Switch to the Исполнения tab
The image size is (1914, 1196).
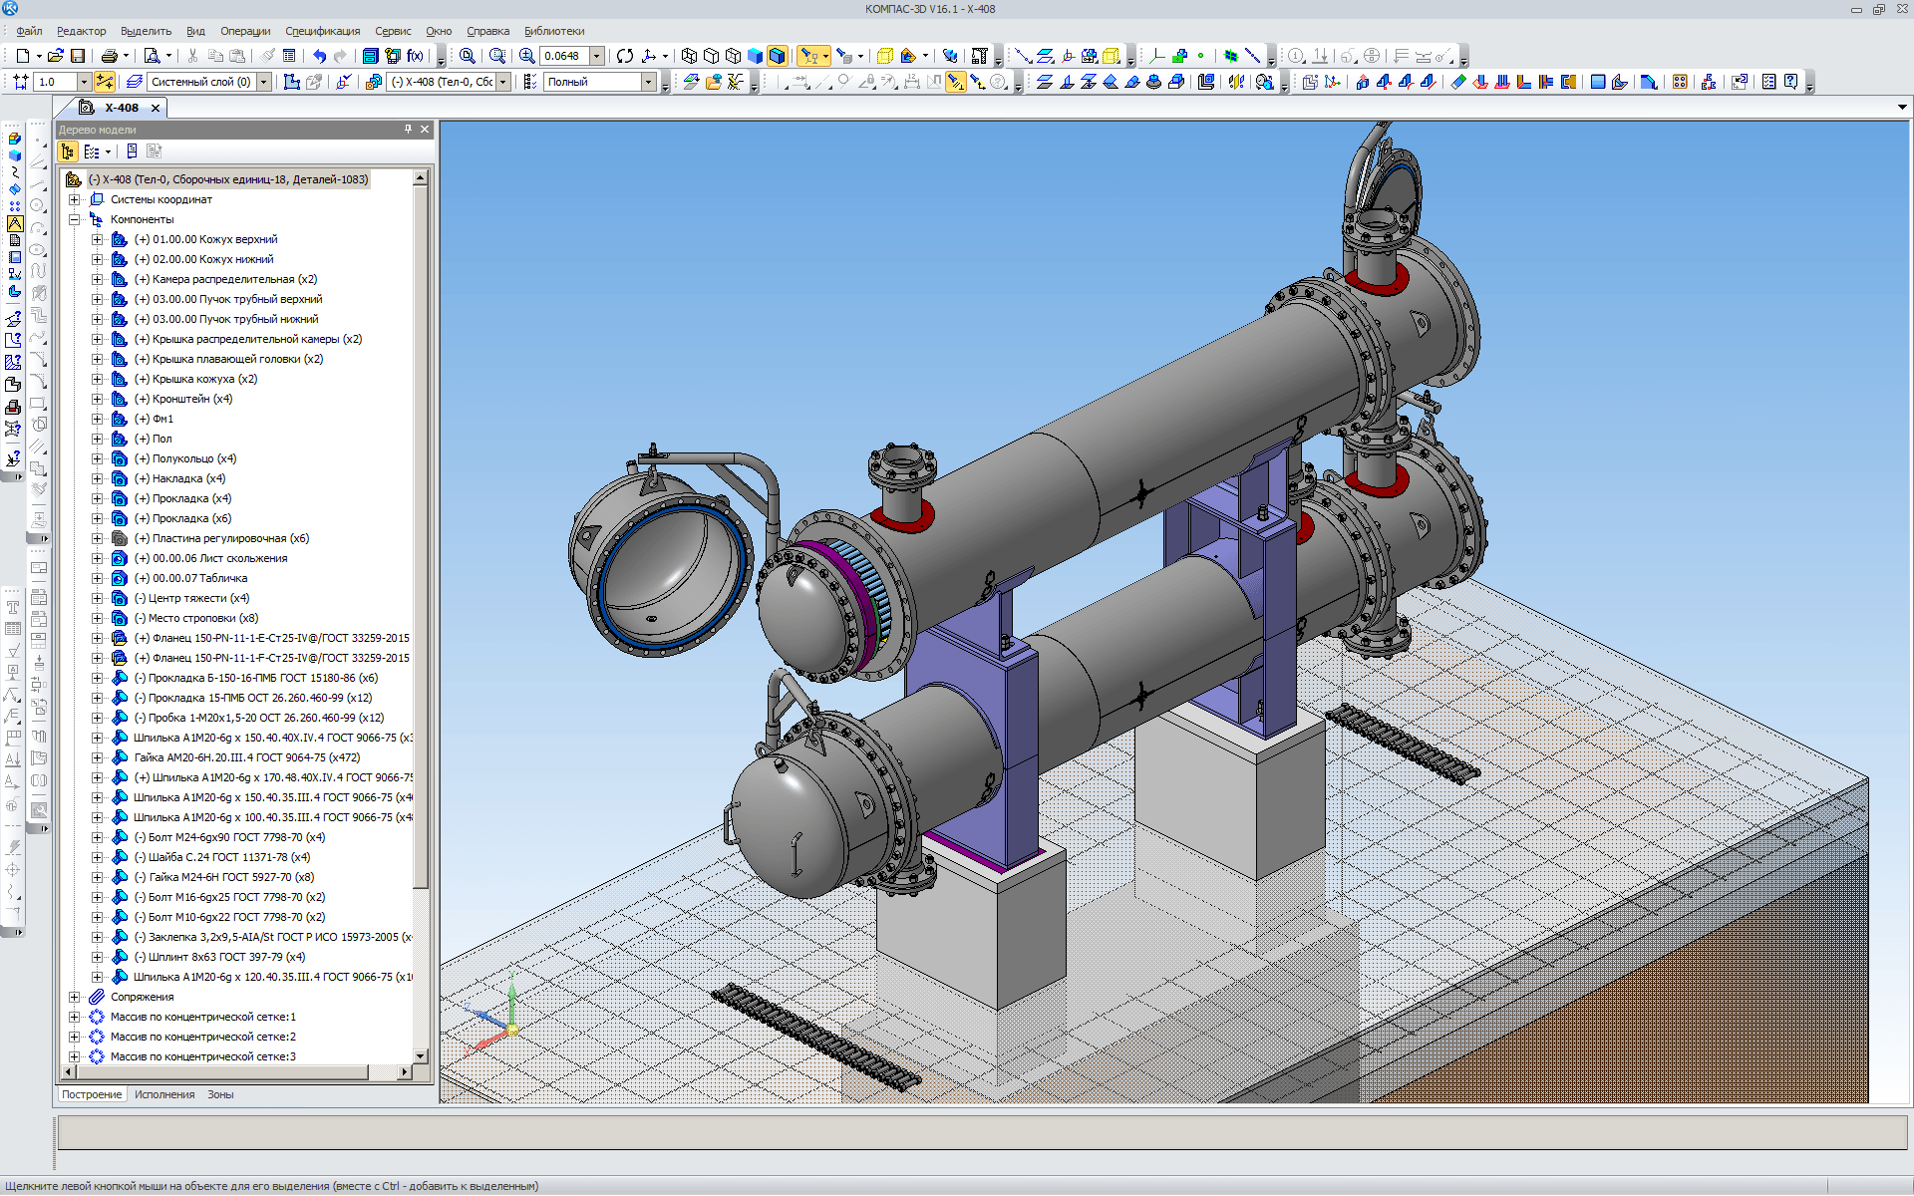[164, 1094]
